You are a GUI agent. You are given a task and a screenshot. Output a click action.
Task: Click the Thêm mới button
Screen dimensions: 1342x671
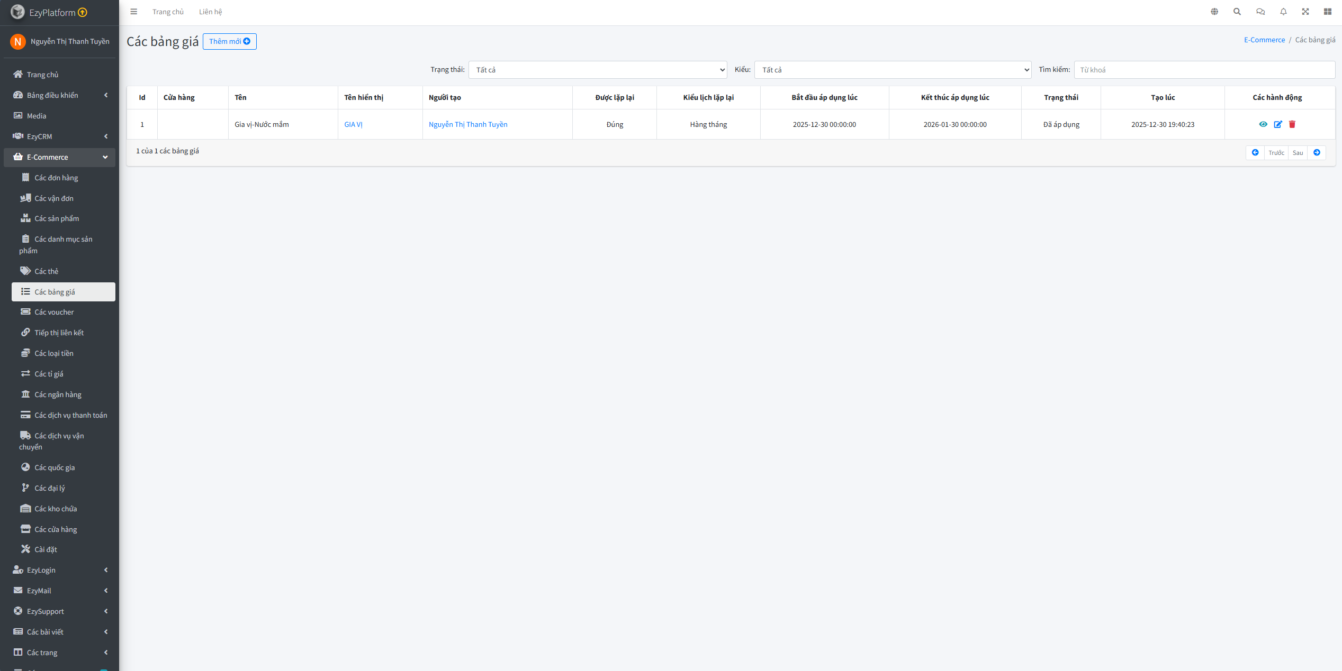(x=230, y=41)
